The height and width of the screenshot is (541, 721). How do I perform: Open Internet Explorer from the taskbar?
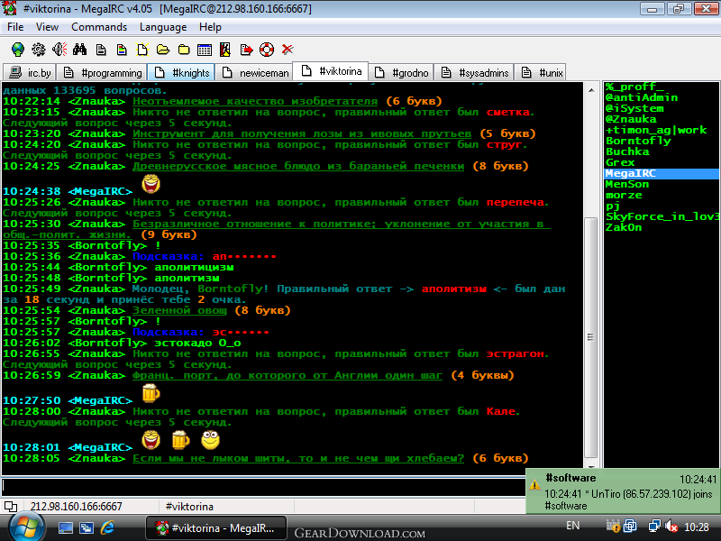[x=107, y=527]
